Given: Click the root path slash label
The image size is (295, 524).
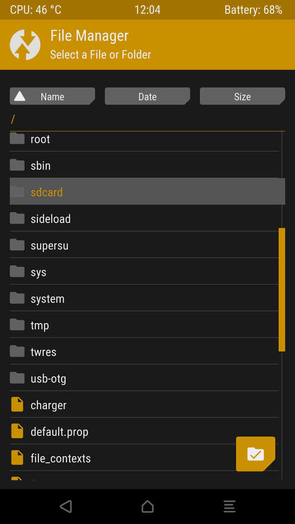Looking at the screenshot, I should [x=13, y=119].
